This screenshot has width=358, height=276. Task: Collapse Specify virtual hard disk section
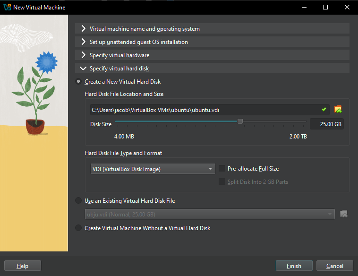(119, 69)
